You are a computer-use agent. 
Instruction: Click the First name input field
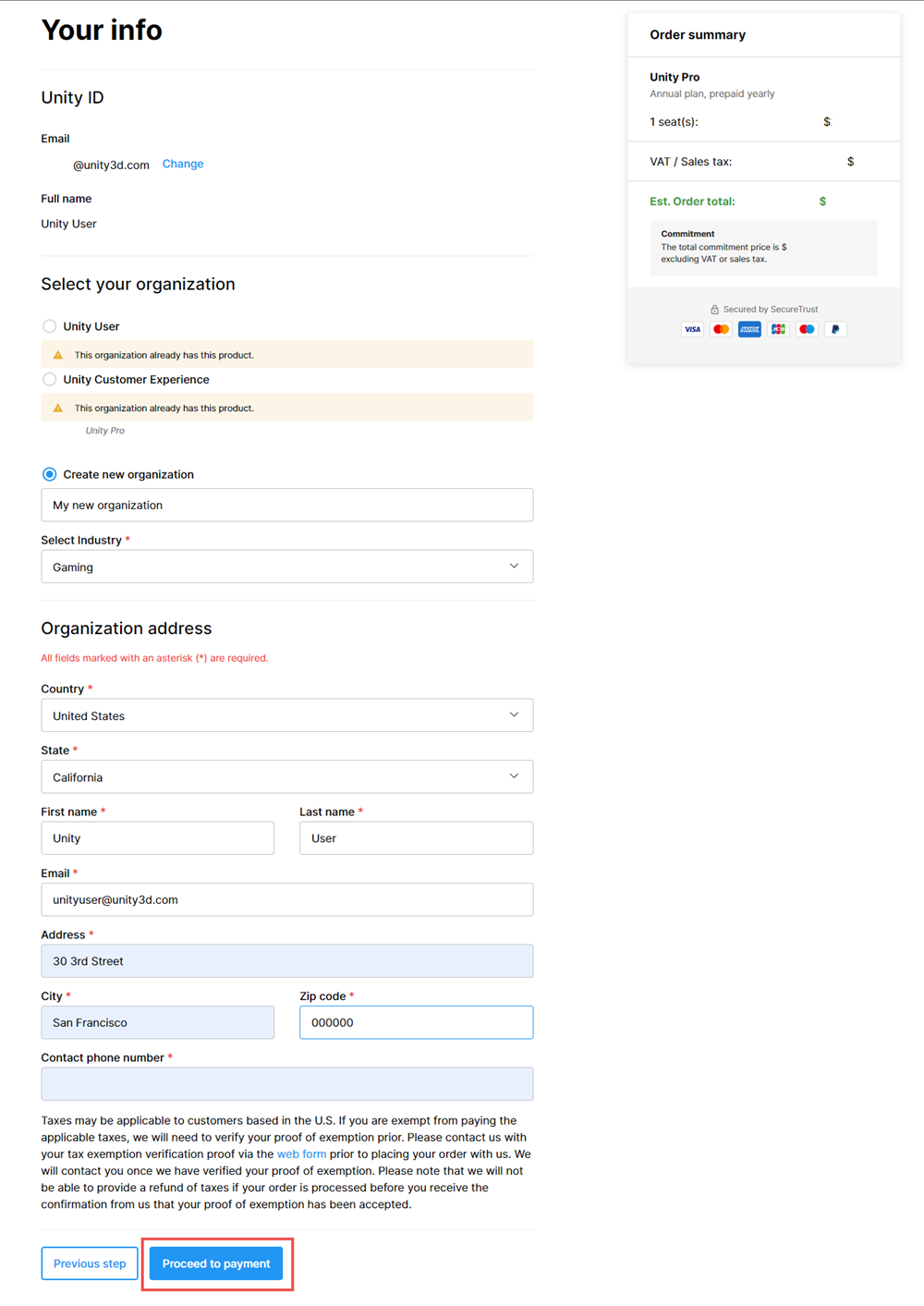(157, 838)
